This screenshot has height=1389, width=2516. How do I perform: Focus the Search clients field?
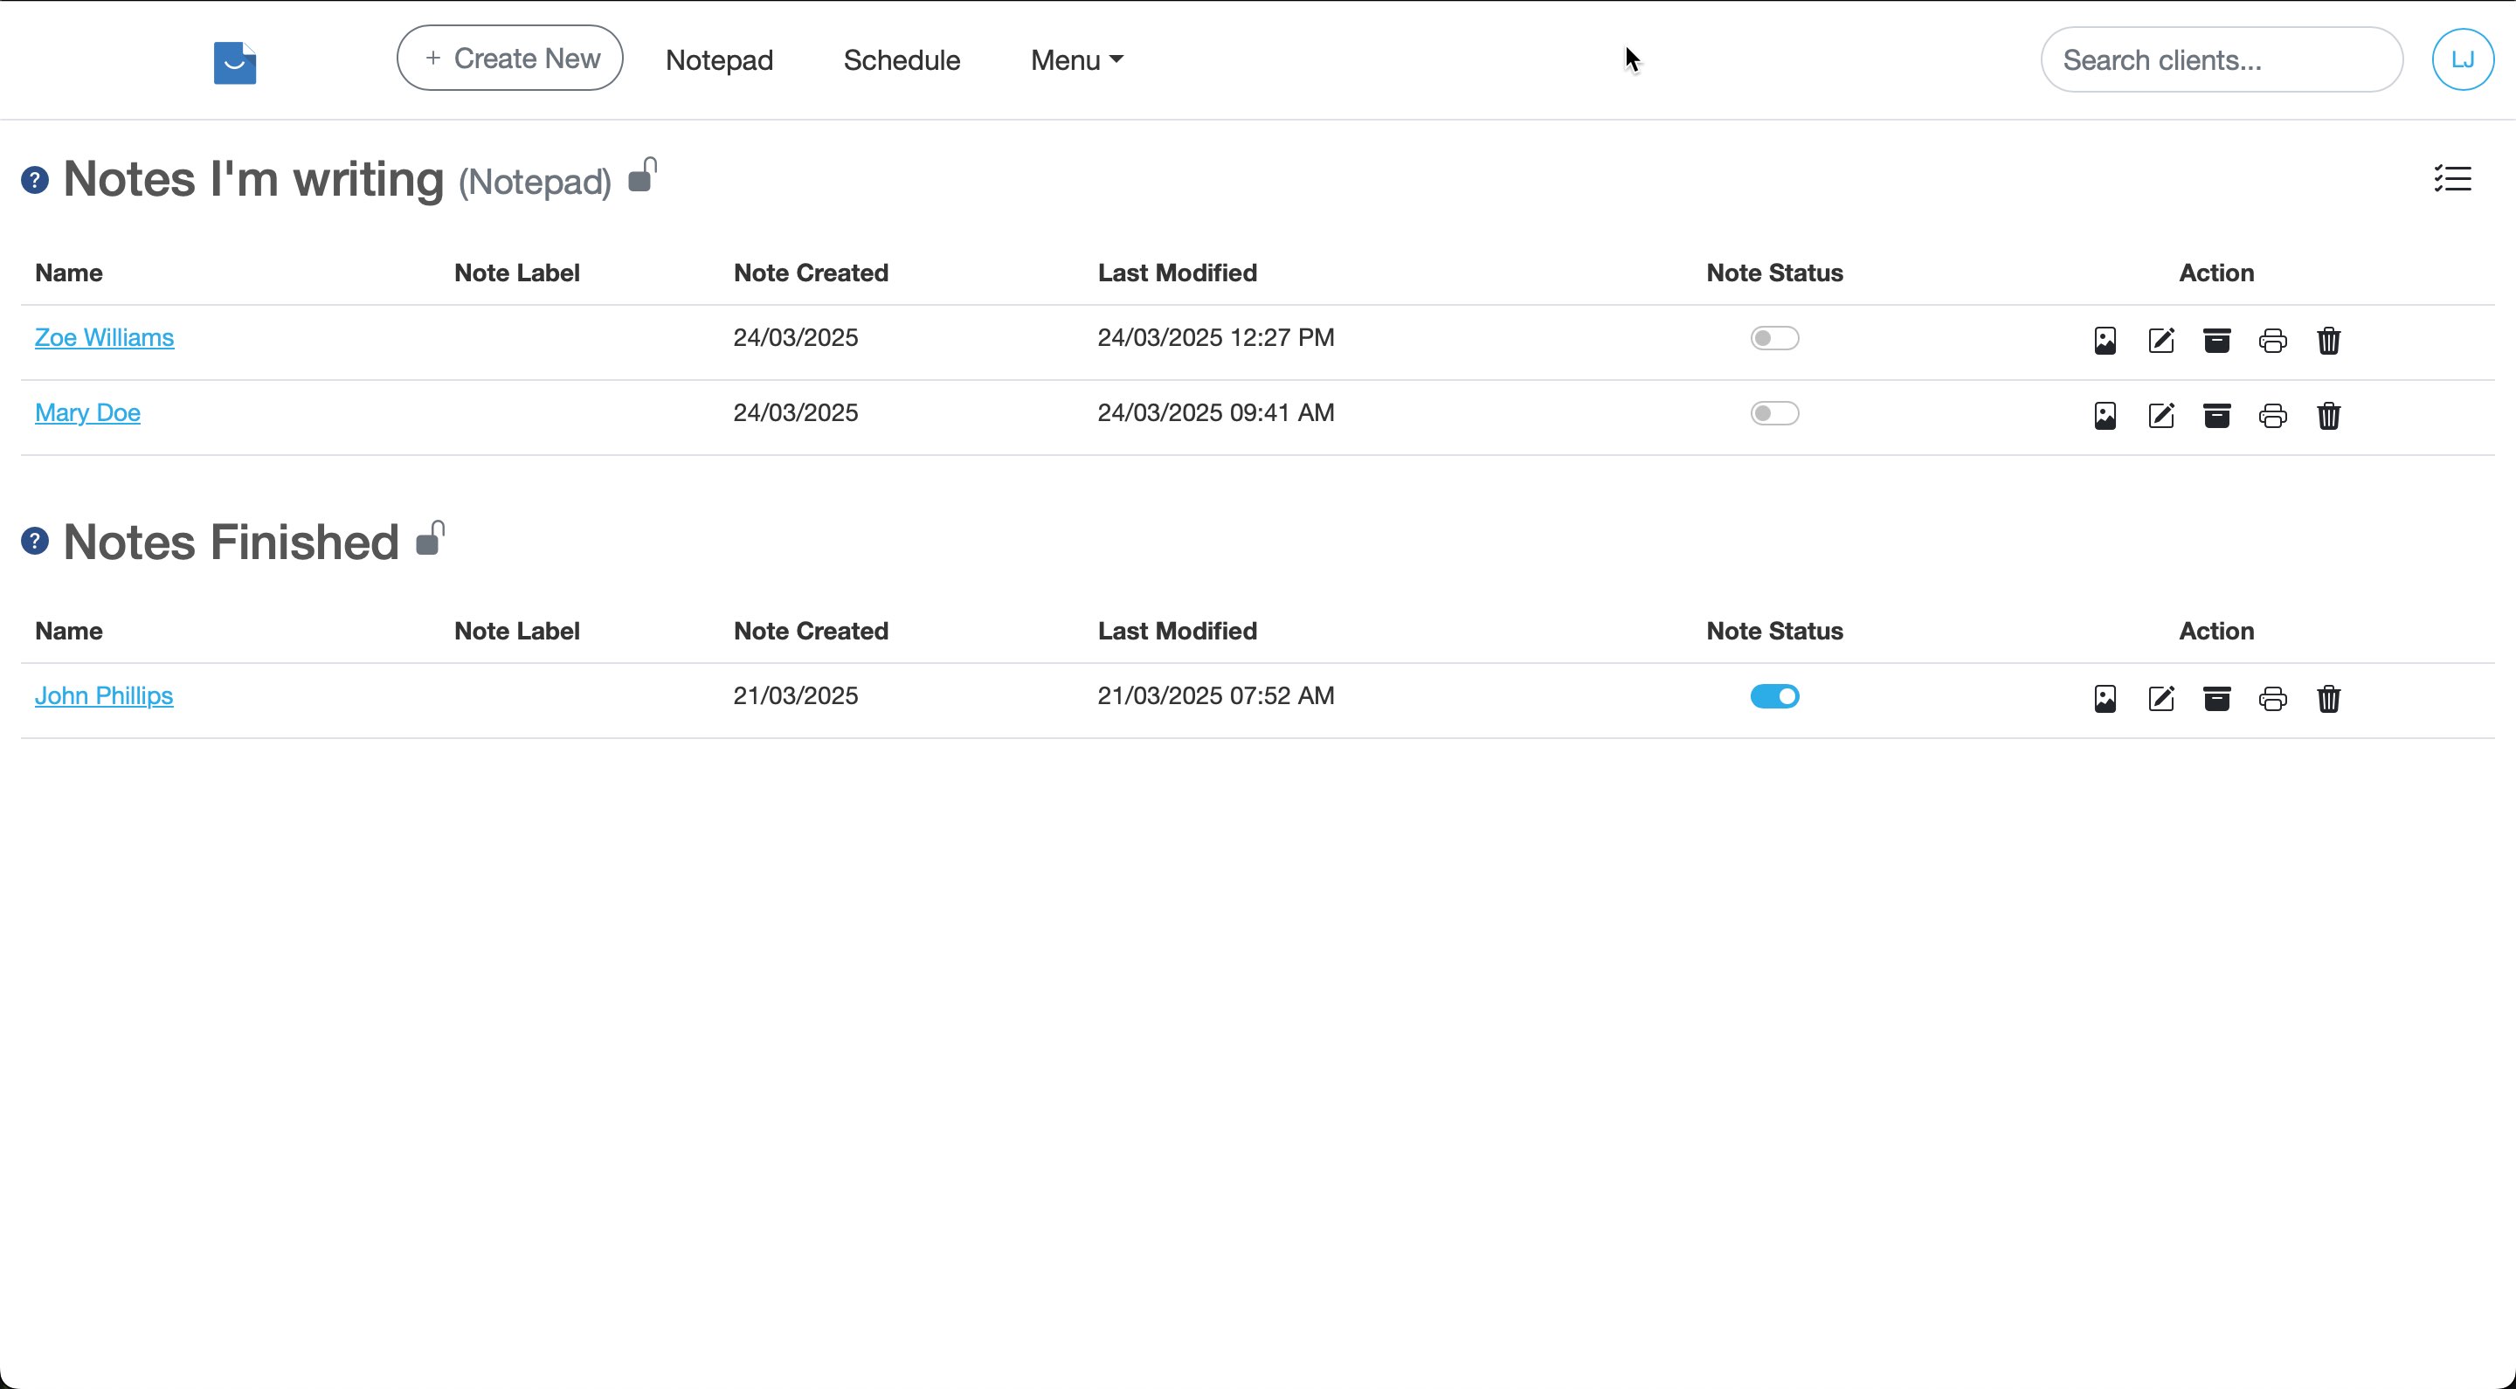pyautogui.click(x=2222, y=59)
